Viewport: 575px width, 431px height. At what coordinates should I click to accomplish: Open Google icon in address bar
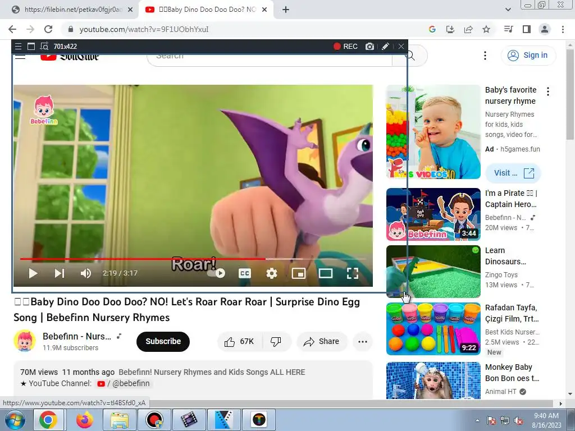click(432, 29)
